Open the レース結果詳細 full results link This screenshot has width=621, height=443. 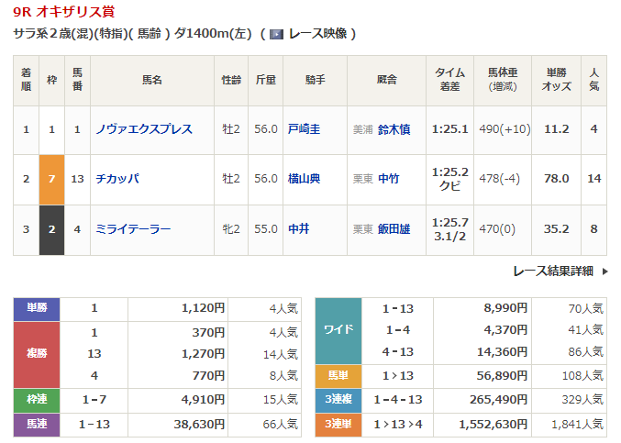(x=552, y=271)
